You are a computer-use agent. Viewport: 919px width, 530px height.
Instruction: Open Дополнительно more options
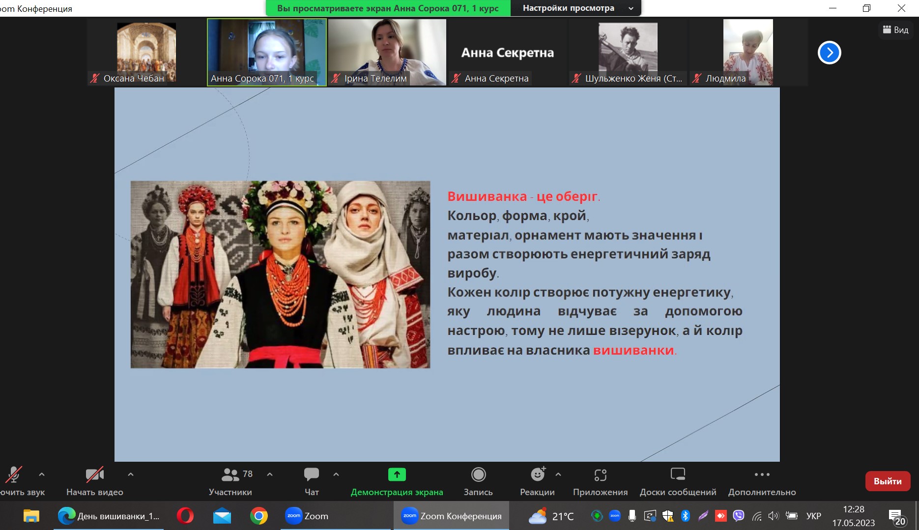(x=762, y=481)
